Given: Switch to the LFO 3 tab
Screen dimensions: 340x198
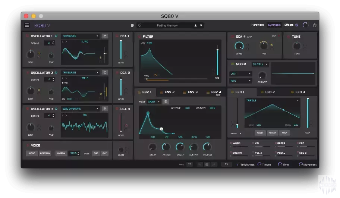Looking at the screenshot, I should click(298, 92).
